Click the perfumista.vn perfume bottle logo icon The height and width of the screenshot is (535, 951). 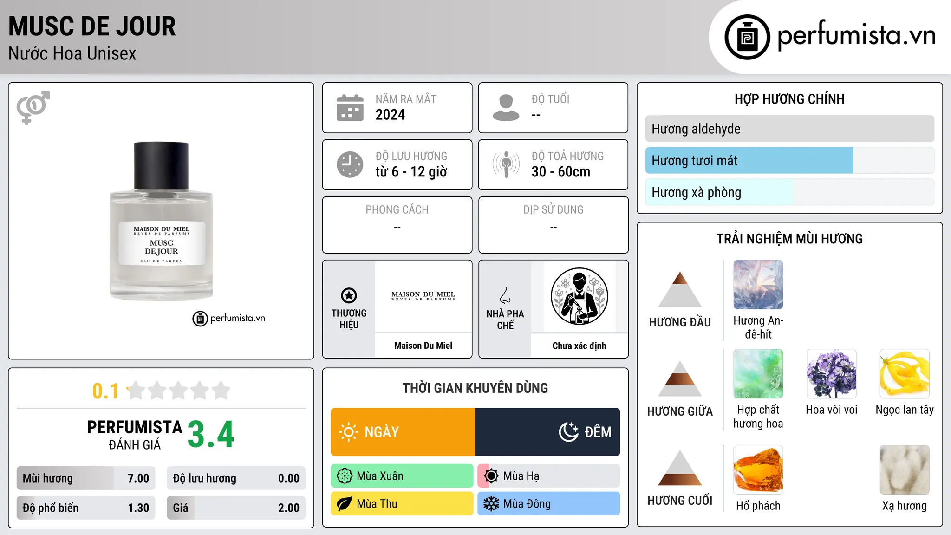click(747, 37)
